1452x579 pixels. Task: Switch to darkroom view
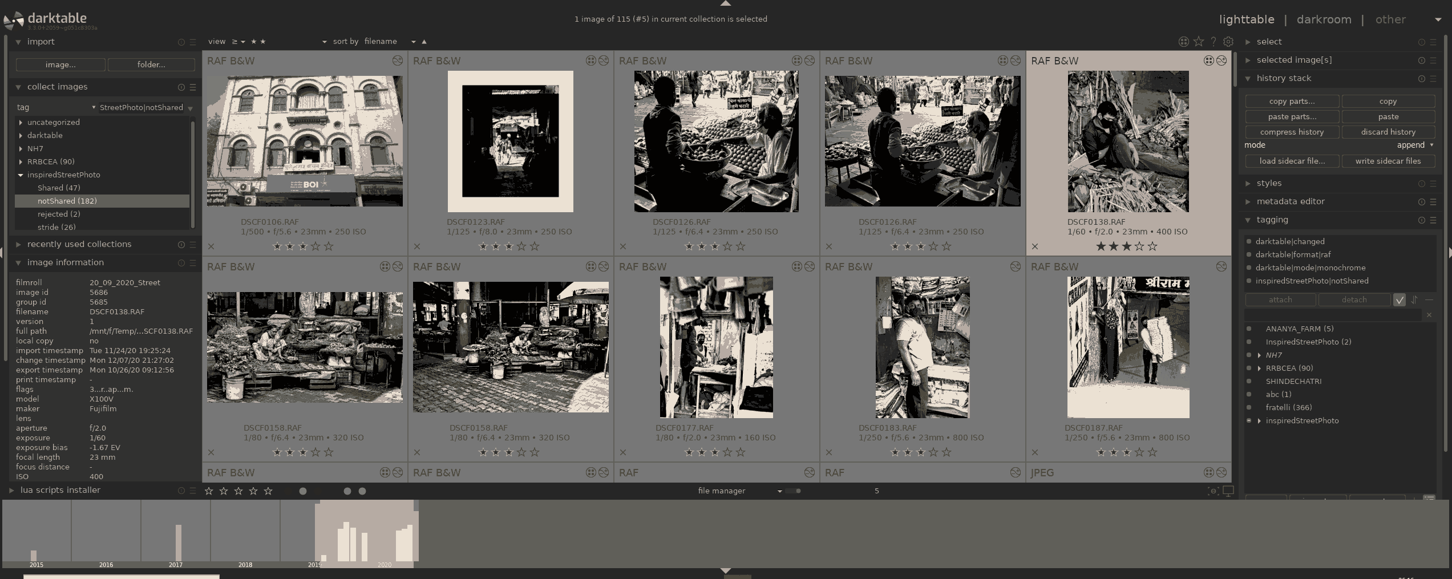pyautogui.click(x=1324, y=20)
